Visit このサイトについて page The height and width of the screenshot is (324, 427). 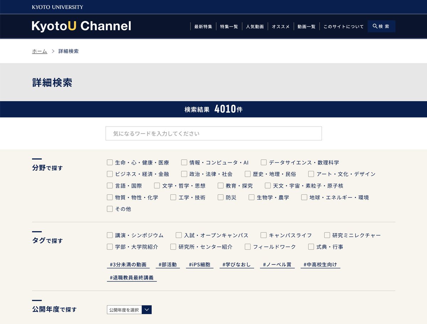(x=343, y=27)
